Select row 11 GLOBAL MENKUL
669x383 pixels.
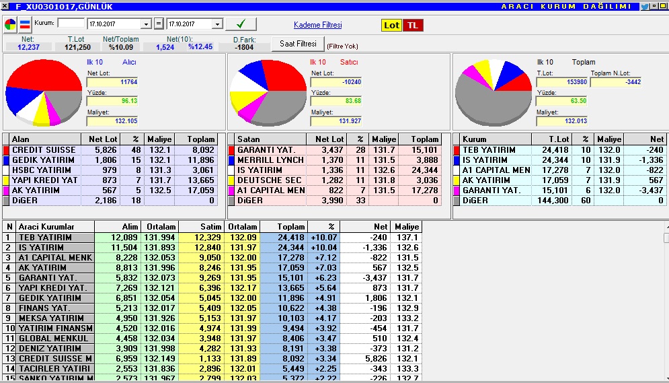212,339
